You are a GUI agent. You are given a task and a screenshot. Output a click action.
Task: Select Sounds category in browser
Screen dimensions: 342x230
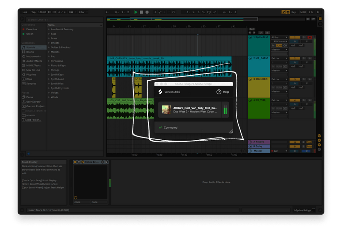[x=34, y=47]
